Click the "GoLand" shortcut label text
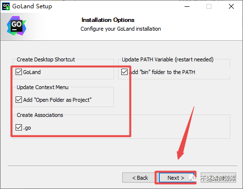The width and height of the screenshot is (243, 189). [x=32, y=72]
